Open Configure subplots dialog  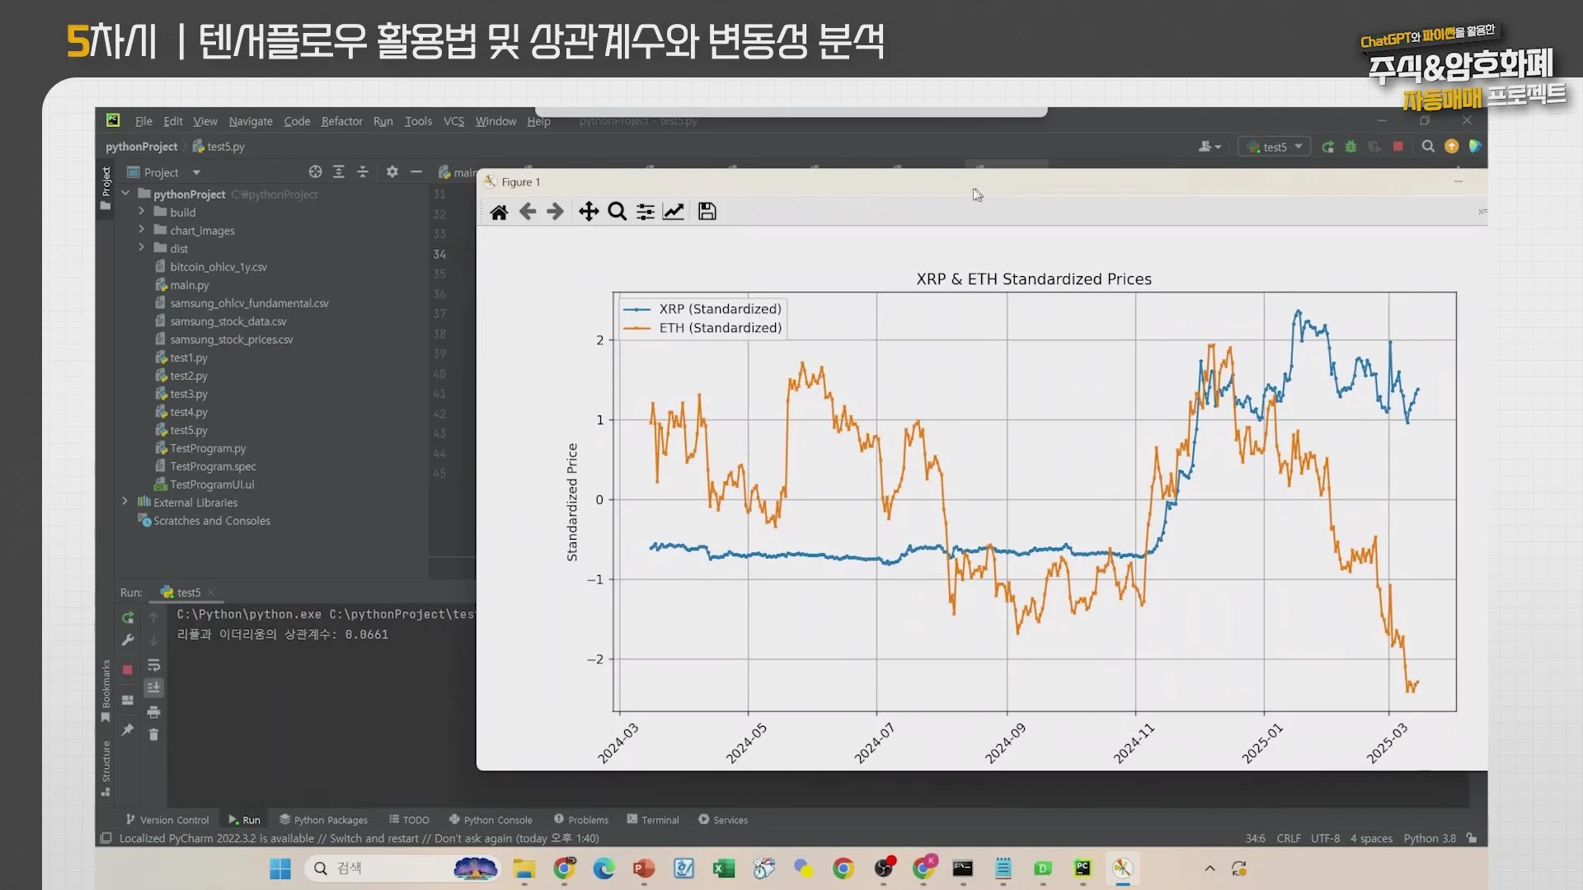(646, 212)
